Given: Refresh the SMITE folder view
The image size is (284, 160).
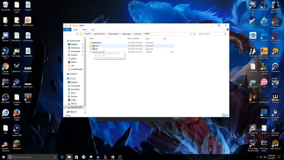Looking at the screenshot, I should click(194, 34).
